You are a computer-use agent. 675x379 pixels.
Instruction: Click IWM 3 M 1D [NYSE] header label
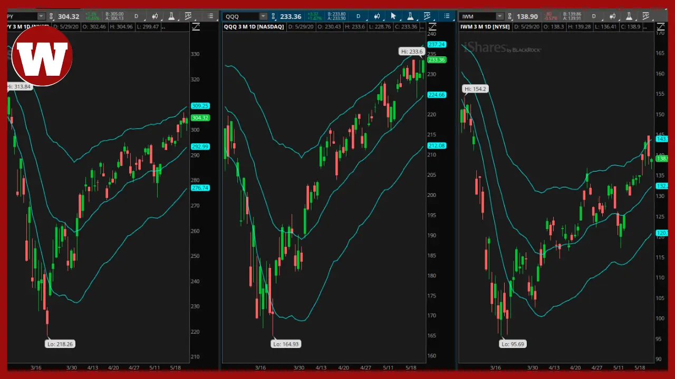click(x=485, y=27)
